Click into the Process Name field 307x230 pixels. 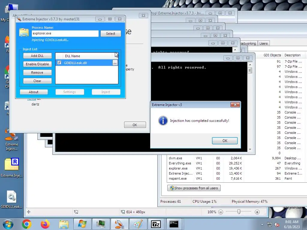[65, 34]
